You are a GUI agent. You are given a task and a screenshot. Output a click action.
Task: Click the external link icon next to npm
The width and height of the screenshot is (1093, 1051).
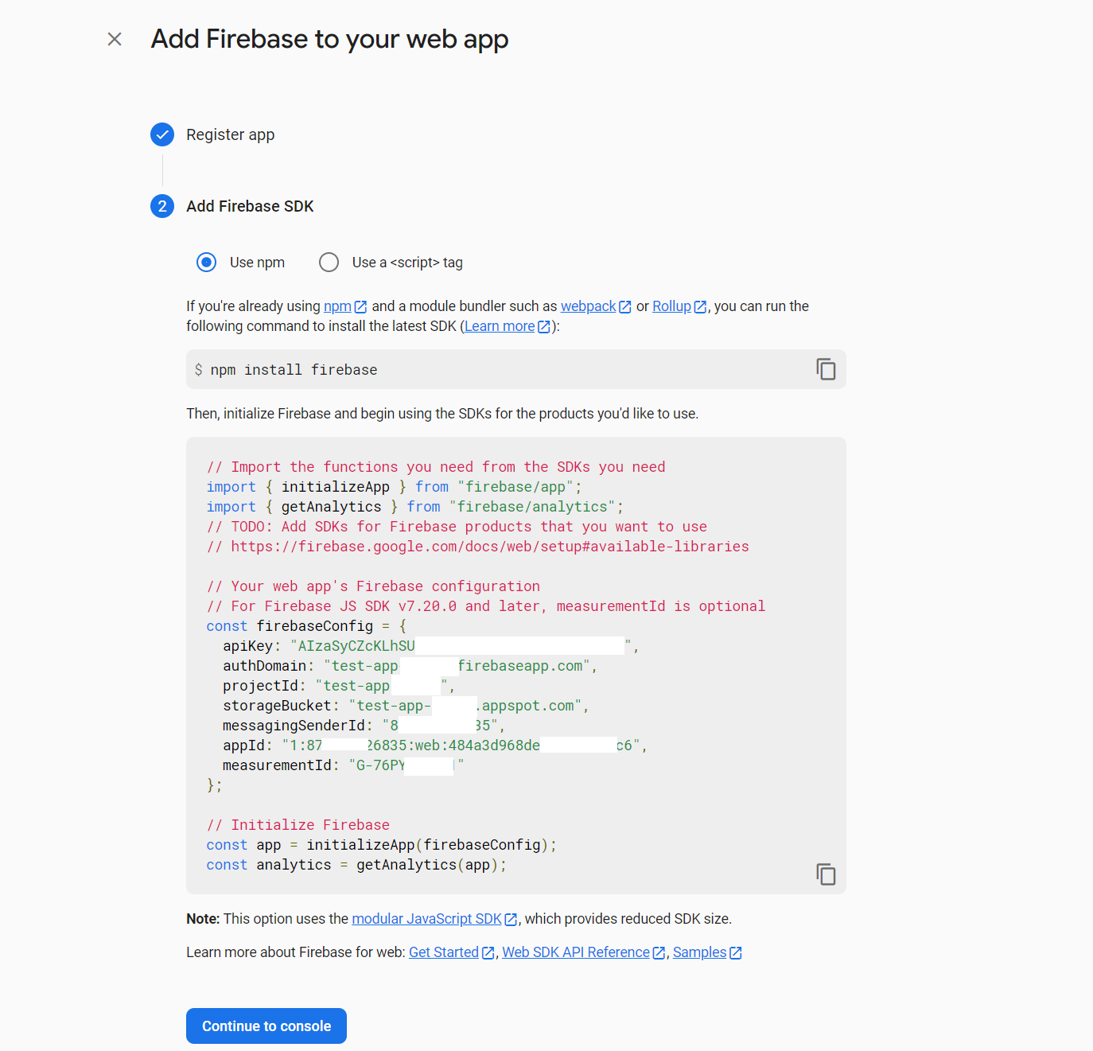[x=360, y=307]
